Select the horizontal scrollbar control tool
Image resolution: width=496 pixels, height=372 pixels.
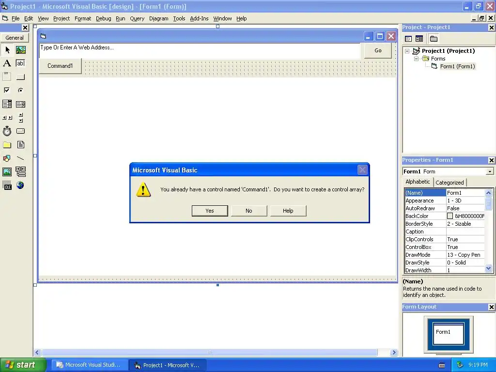coord(7,118)
